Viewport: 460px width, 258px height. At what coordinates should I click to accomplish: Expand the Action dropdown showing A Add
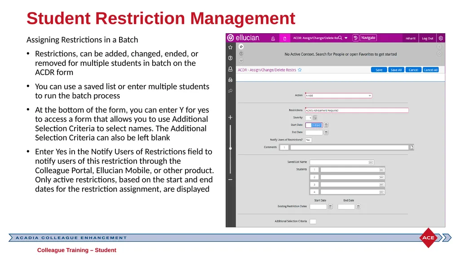pyautogui.click(x=339, y=96)
